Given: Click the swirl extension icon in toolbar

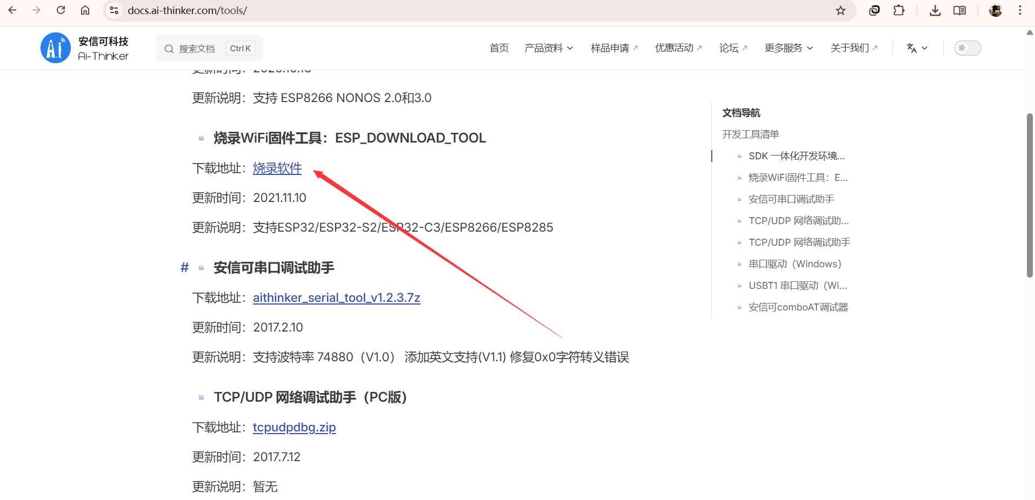Looking at the screenshot, I should click(x=874, y=10).
